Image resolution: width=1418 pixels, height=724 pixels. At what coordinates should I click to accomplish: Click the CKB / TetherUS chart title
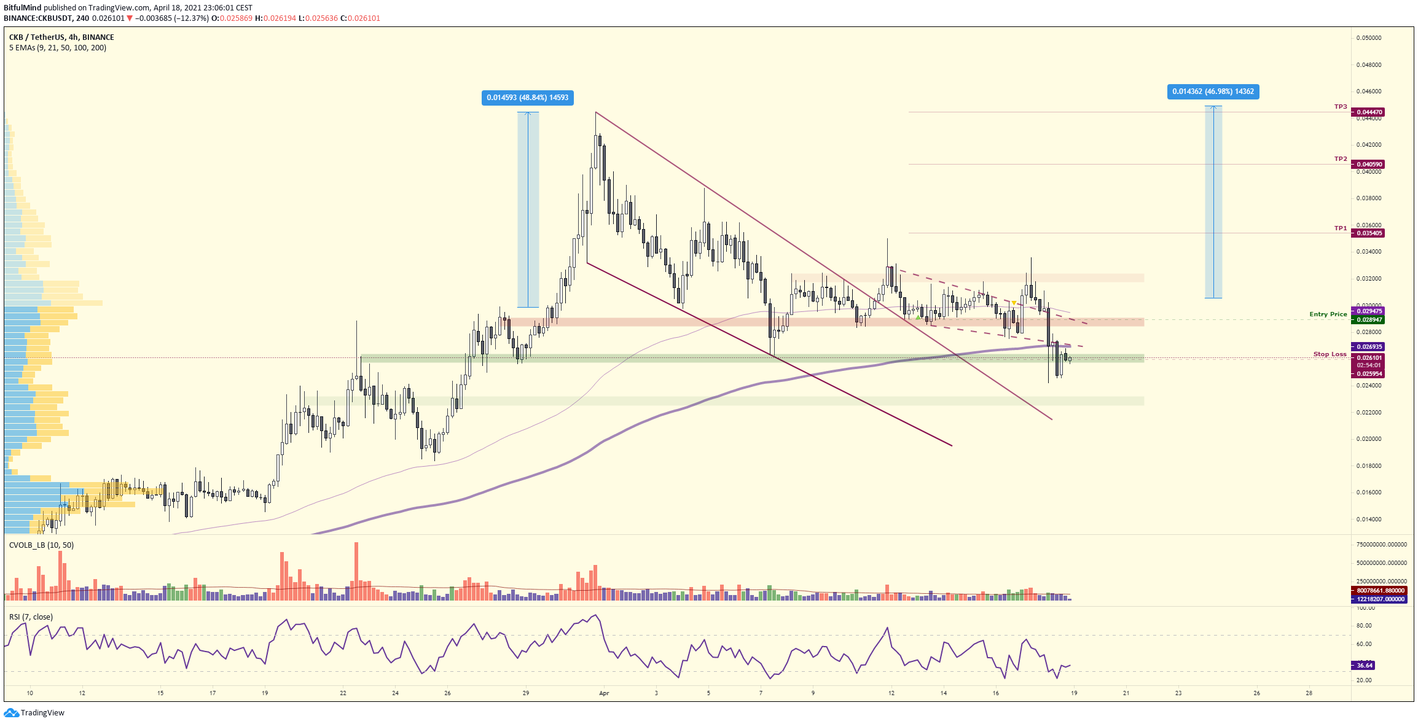point(61,37)
